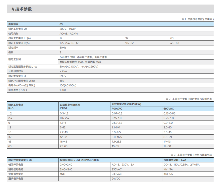Select the "断续工作制级别 600，负载因数 40%" cell

point(80,62)
